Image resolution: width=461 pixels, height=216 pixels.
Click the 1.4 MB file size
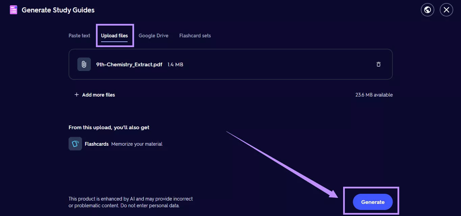175,64
